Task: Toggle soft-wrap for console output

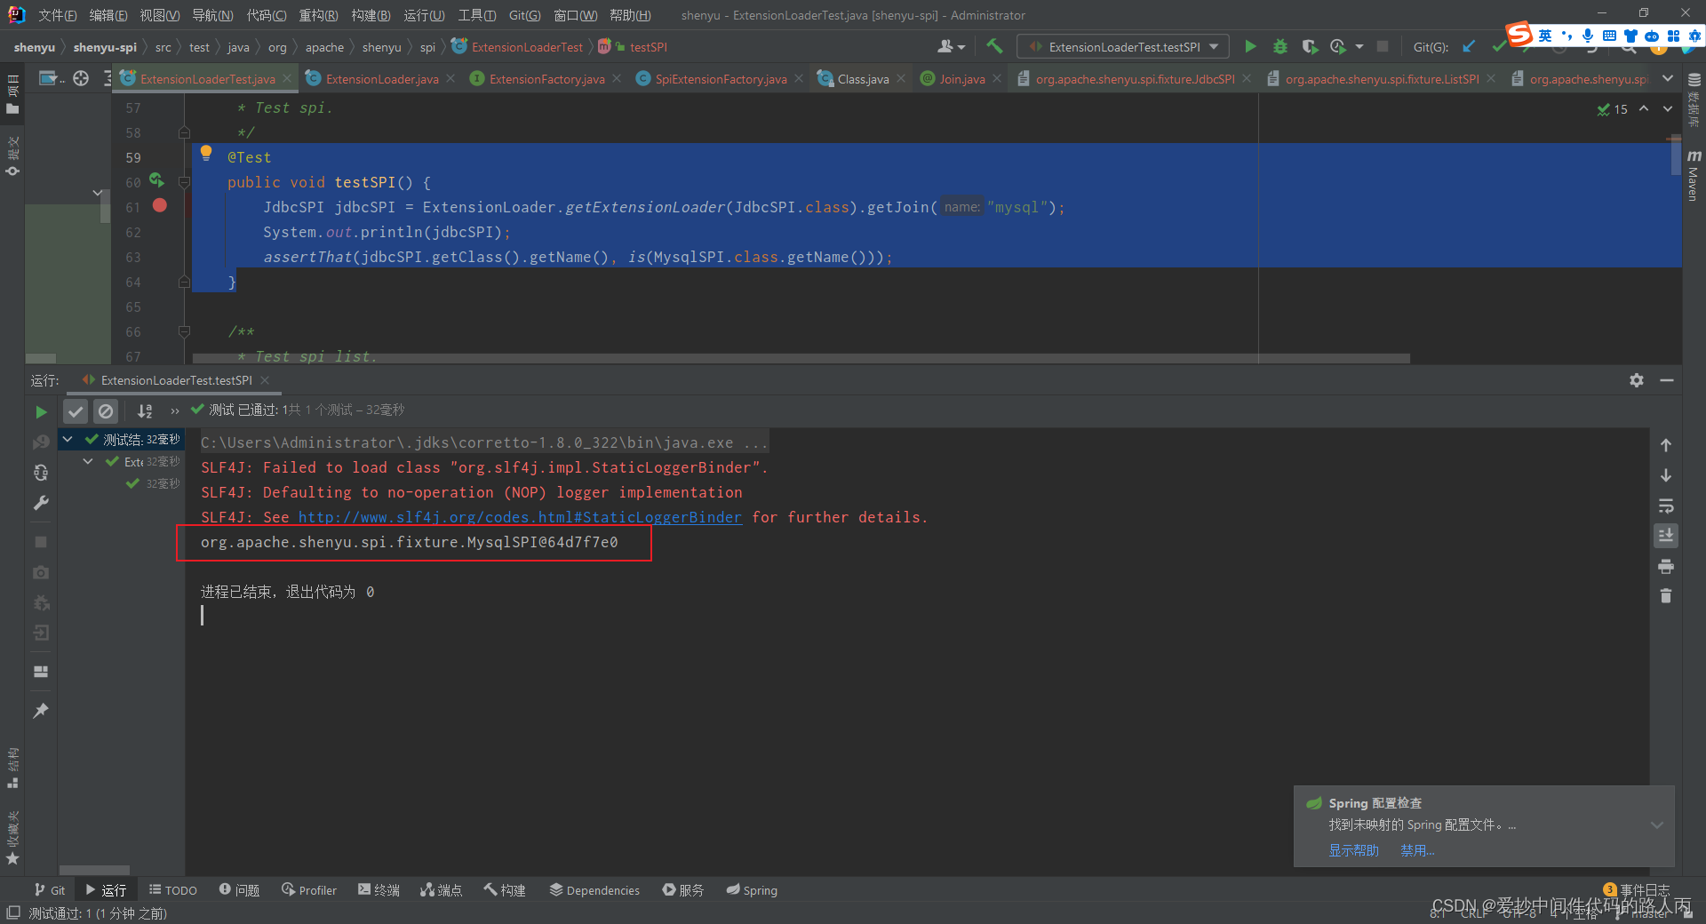Action: [x=1666, y=506]
